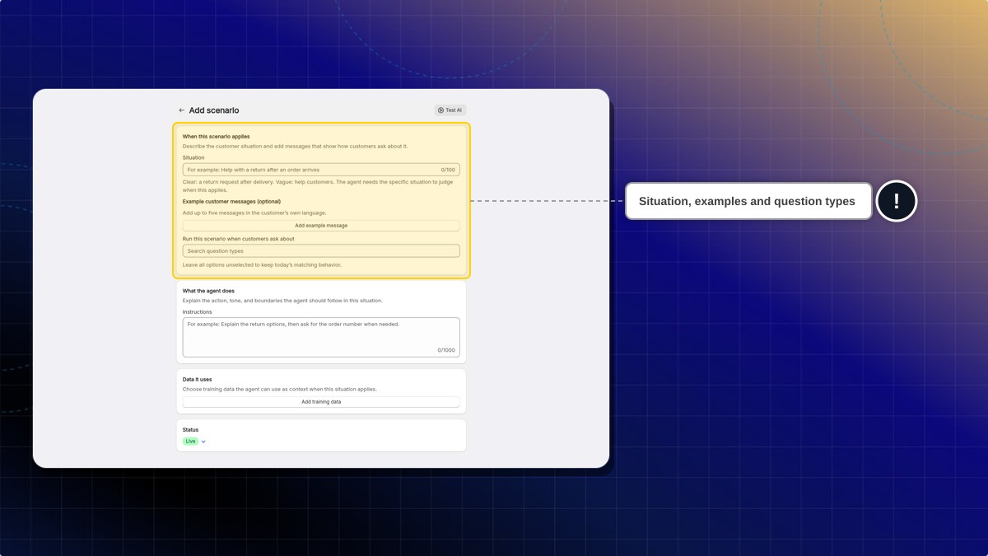Click into the Situation input field
Viewport: 988px width, 556px height.
pos(321,170)
